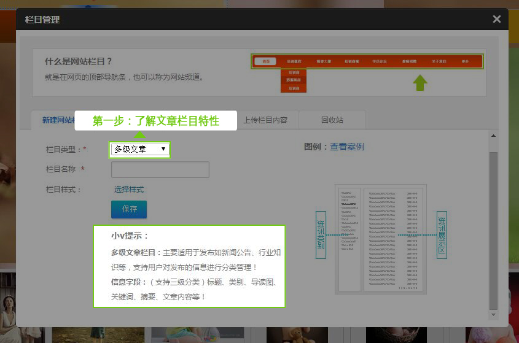
Task: Focus the 栏目名称 text field
Action: point(160,170)
